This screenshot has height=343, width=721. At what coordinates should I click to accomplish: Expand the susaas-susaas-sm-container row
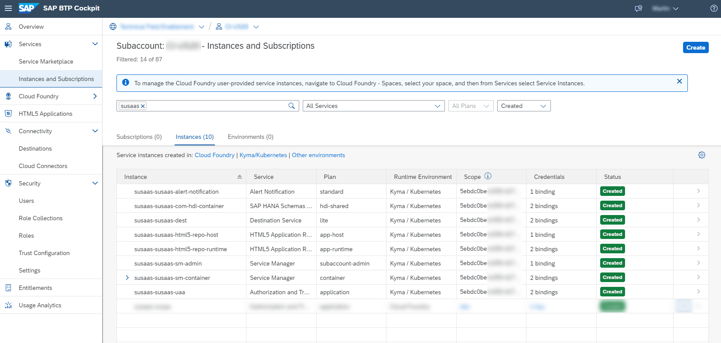coord(127,278)
